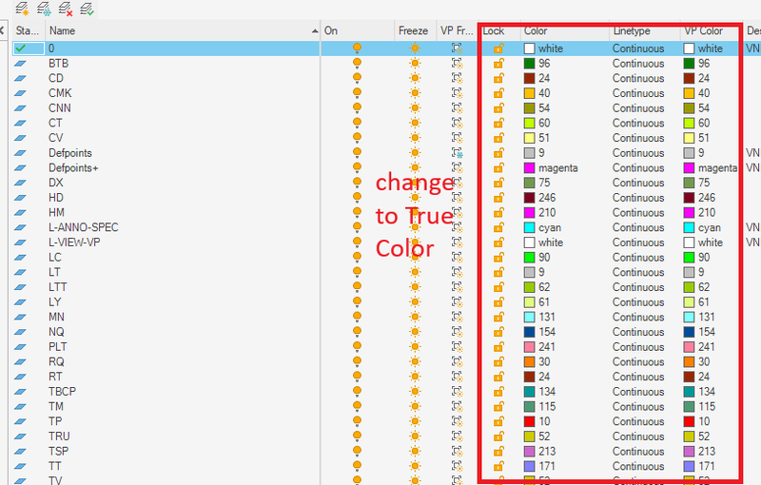Click VP Color value 131 for MN
Screen dimensions: 761x485
click(707, 317)
